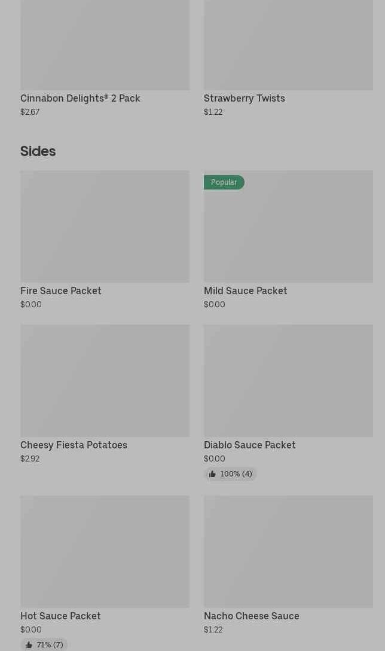The image size is (385, 651).
Task: Select Fire Sauce Packet title
Action: [61, 291]
